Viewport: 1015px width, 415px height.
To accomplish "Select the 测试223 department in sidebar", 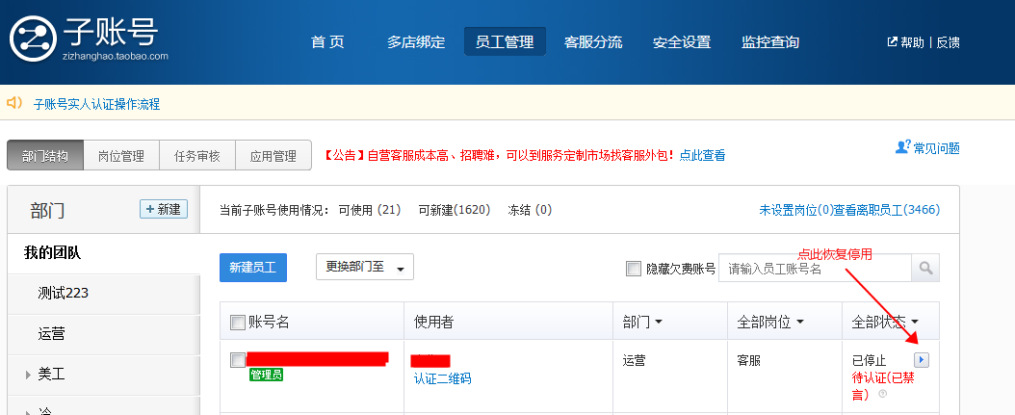I will coord(64,293).
